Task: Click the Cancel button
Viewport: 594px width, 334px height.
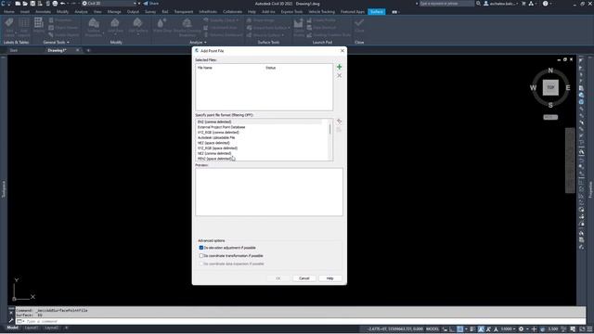Action: 304,278
